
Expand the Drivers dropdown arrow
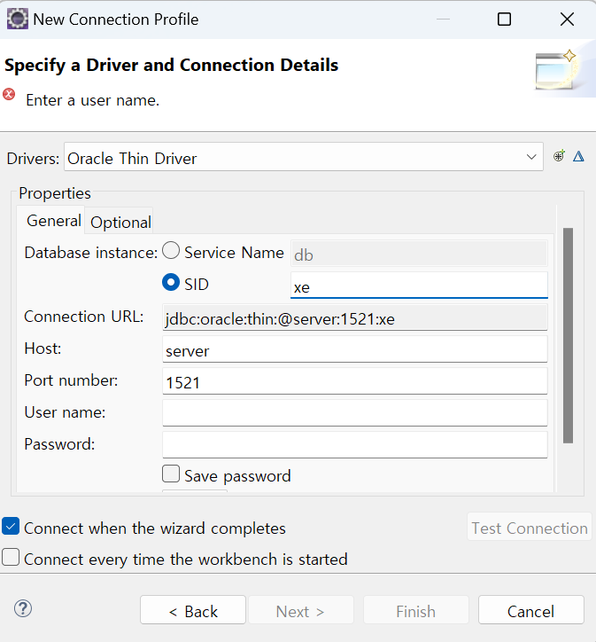pyautogui.click(x=531, y=157)
